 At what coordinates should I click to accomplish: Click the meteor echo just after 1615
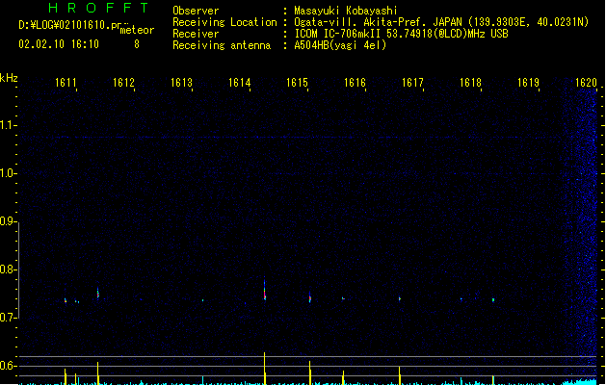coord(310,297)
